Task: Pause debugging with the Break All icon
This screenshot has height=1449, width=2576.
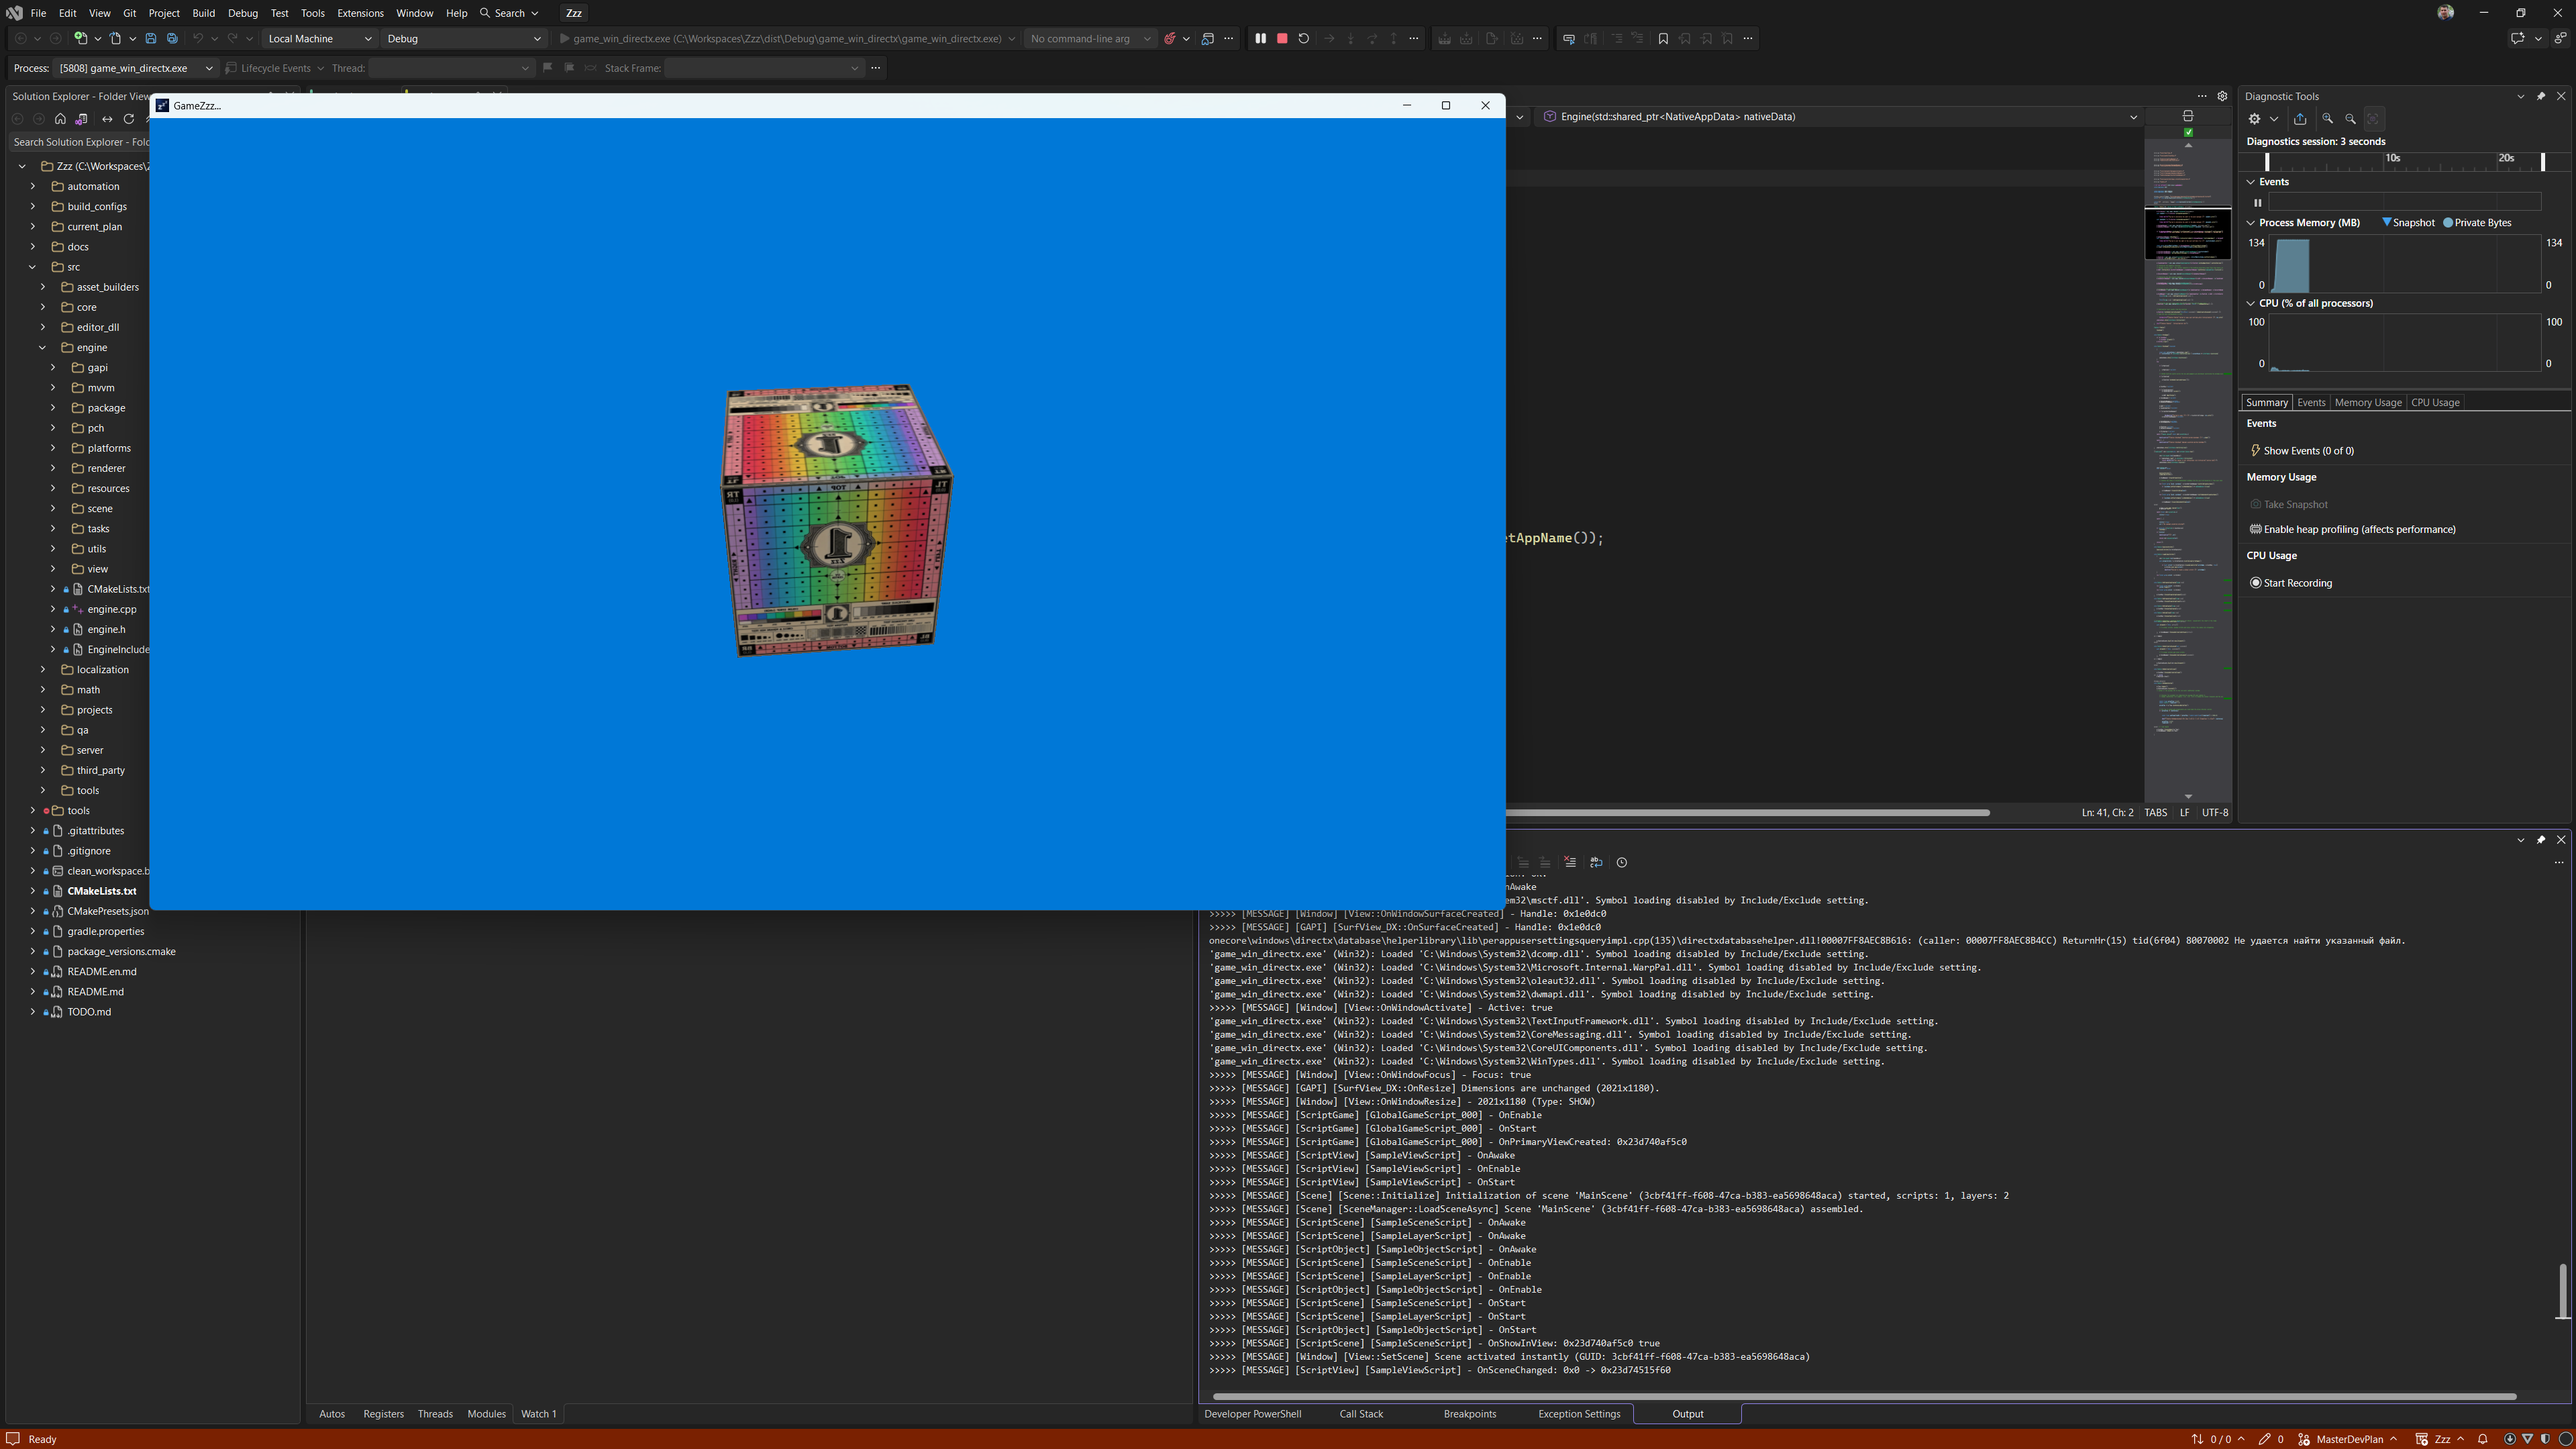Action: 1260,38
